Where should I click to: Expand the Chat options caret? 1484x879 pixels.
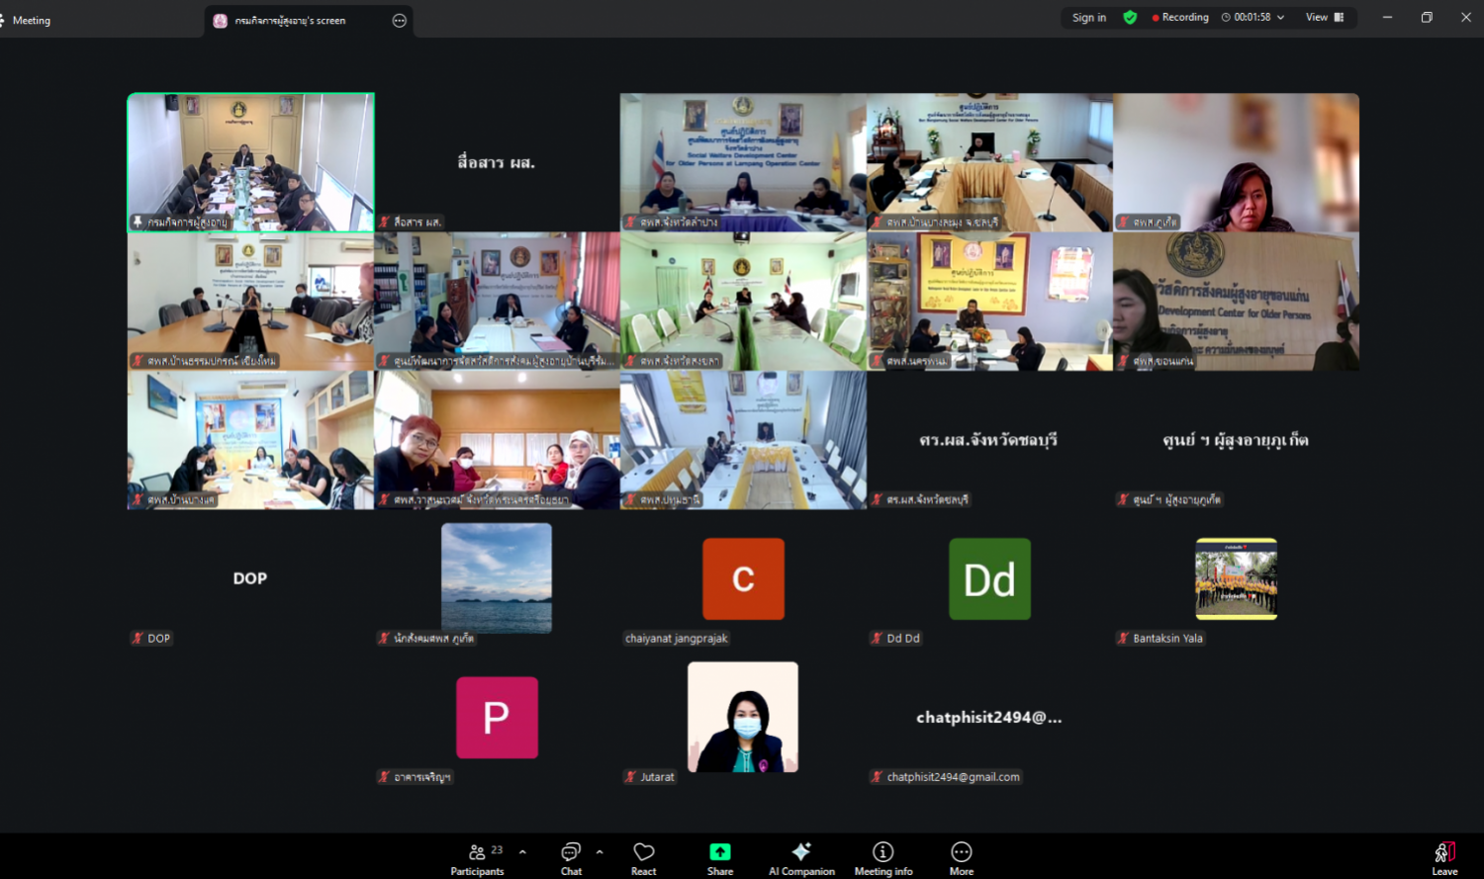point(600,851)
